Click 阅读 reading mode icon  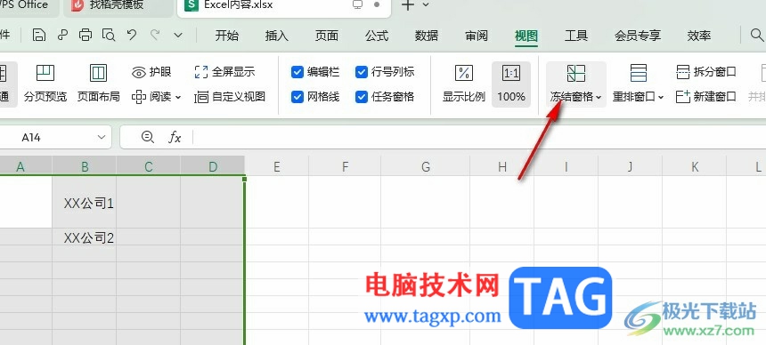tap(139, 97)
